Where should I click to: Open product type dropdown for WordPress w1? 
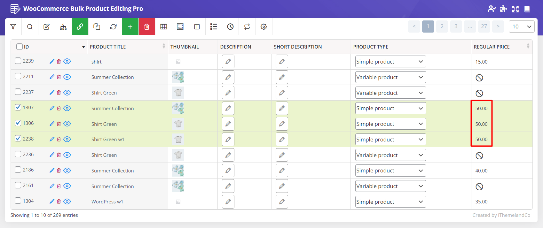390,202
